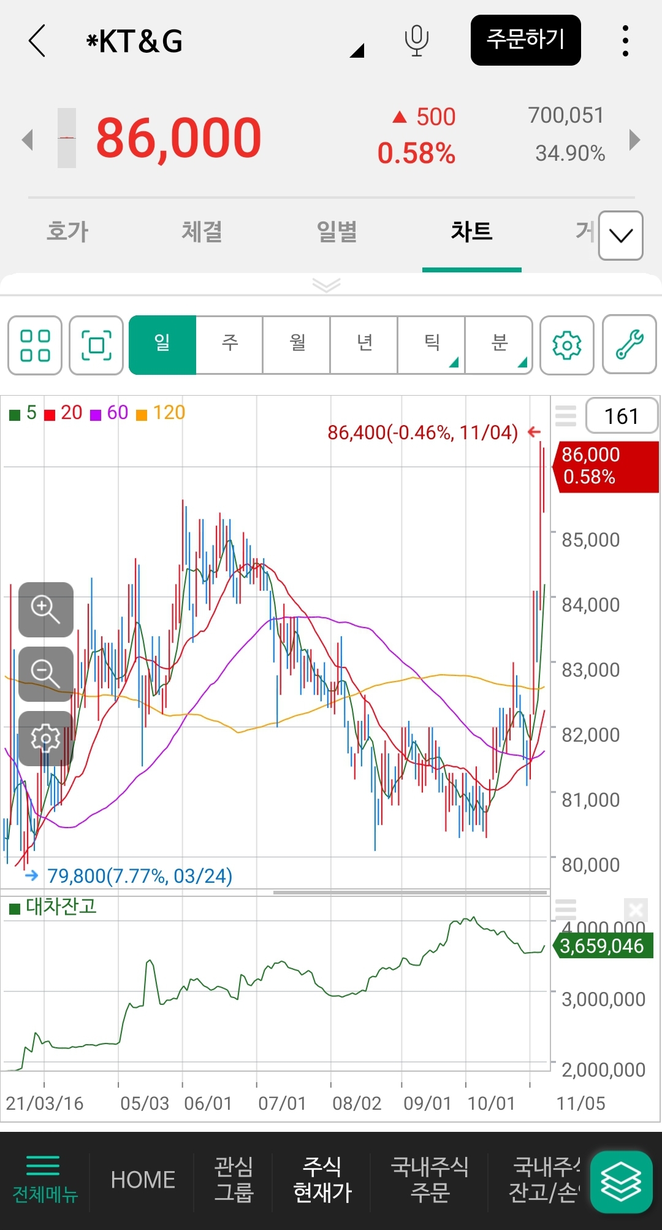Tap the back arrow icon
Viewport: 662px width, 1230px height.
[37, 41]
